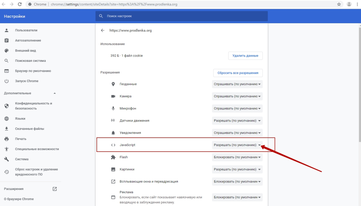Screen dimensions: 361x206
Task: Click the open-in-new icon beside Расширения
Action: (x=55, y=189)
